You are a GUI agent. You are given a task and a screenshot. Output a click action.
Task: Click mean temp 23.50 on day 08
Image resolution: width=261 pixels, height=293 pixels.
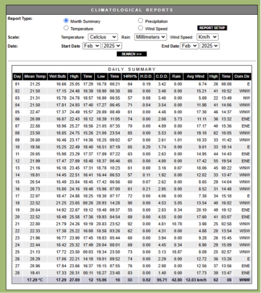[x=35, y=133]
